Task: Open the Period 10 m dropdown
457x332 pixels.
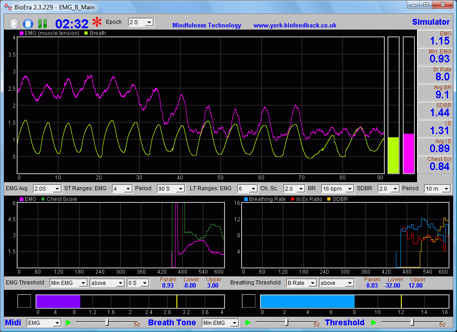Action: click(x=438, y=189)
